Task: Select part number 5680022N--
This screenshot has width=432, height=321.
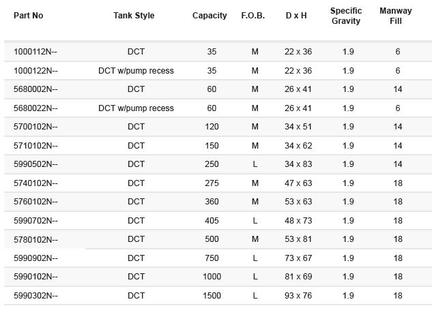Action: point(35,108)
